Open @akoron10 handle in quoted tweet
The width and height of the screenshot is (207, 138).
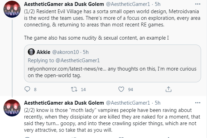[x=65, y=52]
